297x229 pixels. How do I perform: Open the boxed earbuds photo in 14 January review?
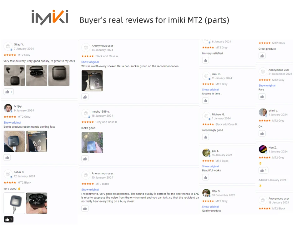tap(92, 81)
